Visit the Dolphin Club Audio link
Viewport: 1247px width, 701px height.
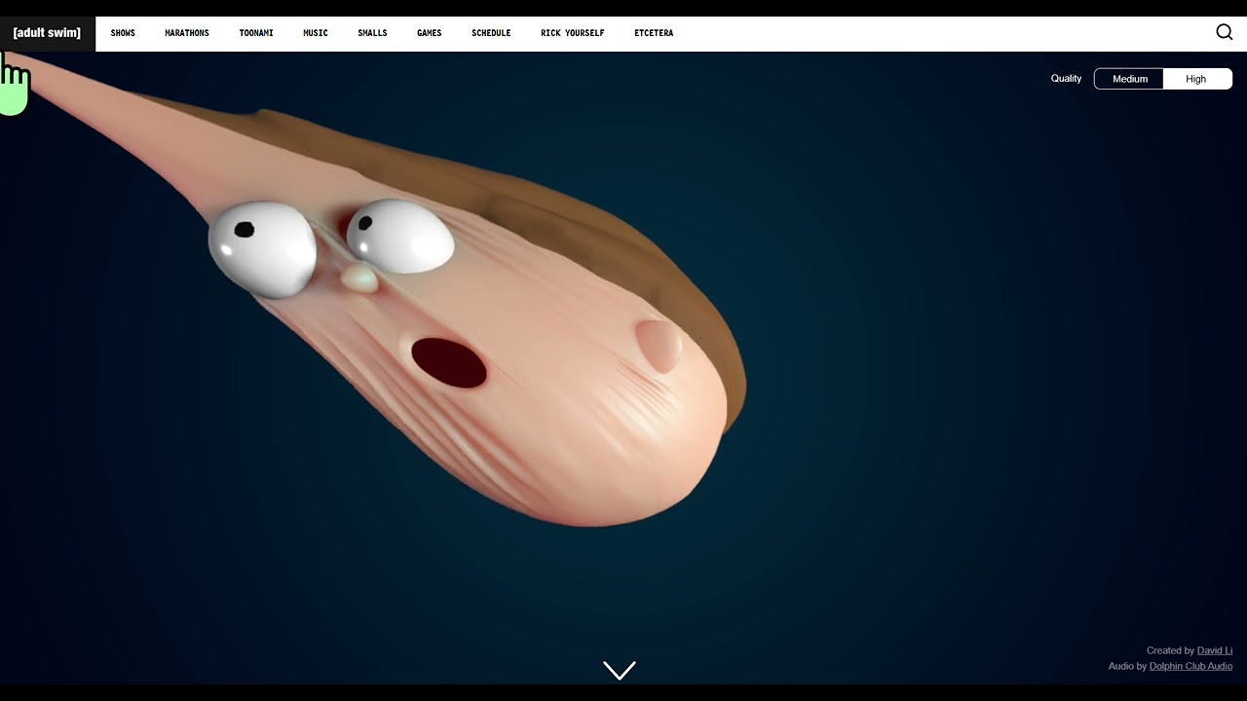click(1190, 666)
